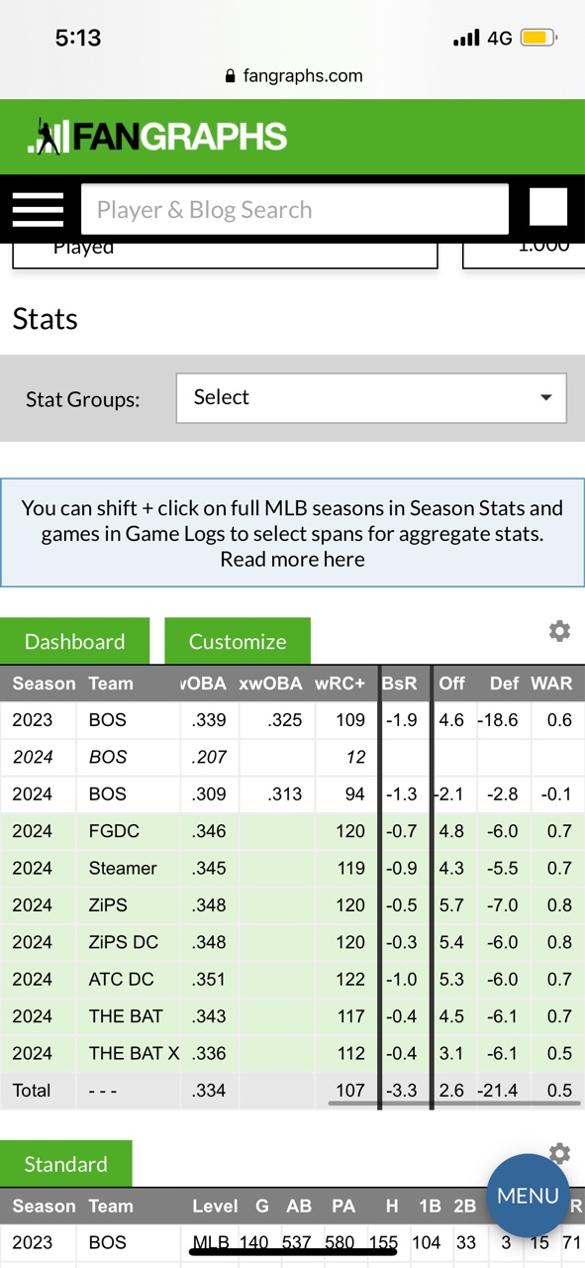This screenshot has width=585, height=1268.
Task: Open Dashboard table settings gear
Action: pyautogui.click(x=559, y=631)
